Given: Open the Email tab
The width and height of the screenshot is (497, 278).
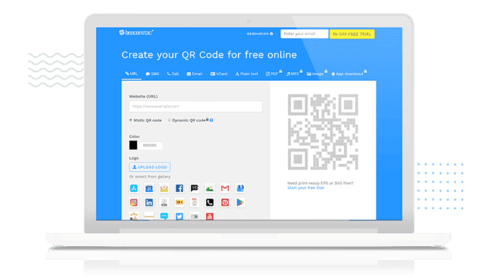Looking at the screenshot, I should coord(195,73).
